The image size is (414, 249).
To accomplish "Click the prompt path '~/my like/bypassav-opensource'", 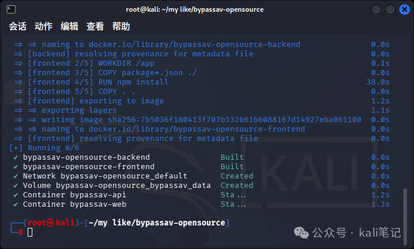I will [x=157, y=223].
